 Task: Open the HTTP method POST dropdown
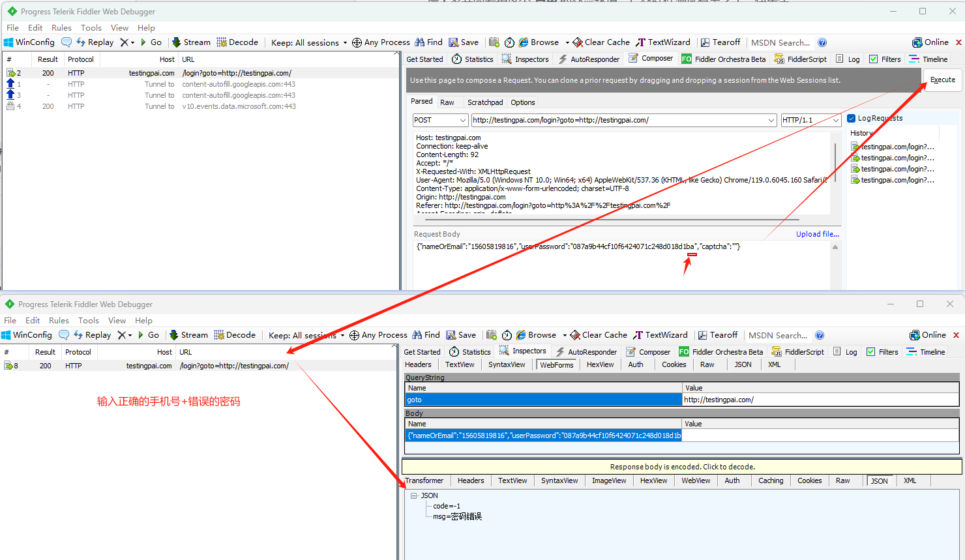(440, 120)
